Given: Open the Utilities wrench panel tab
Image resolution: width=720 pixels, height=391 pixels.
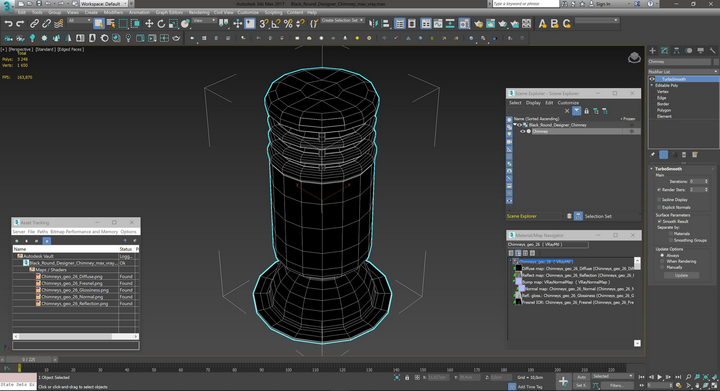Looking at the screenshot, I should [x=712, y=51].
